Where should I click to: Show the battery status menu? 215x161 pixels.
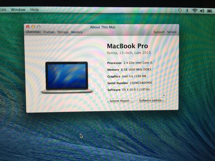(210, 11)
